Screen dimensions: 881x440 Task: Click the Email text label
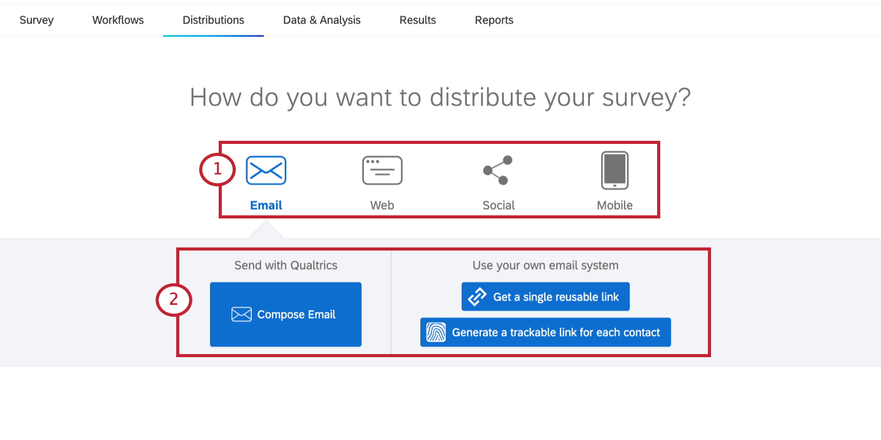266,206
